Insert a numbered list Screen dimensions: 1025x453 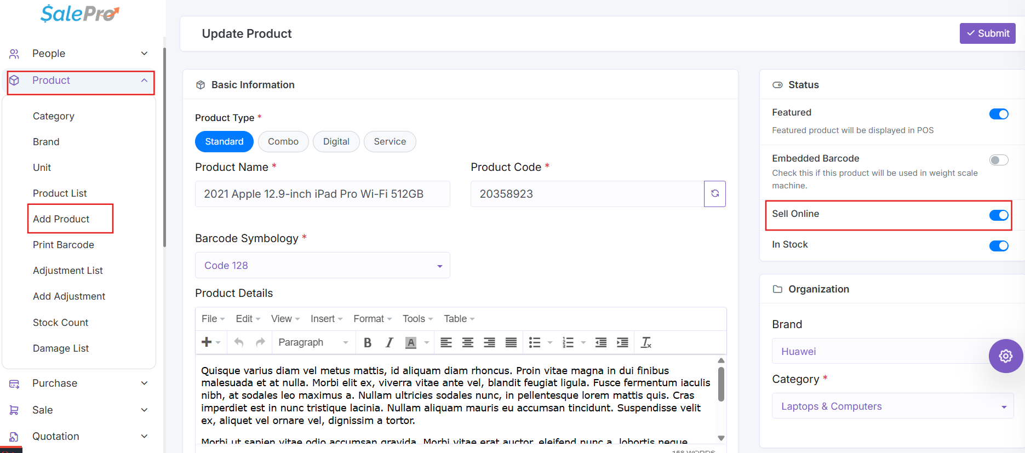568,342
